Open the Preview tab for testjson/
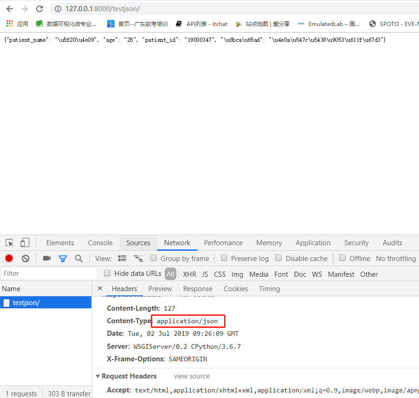This screenshot has width=419, height=398. coord(160,288)
